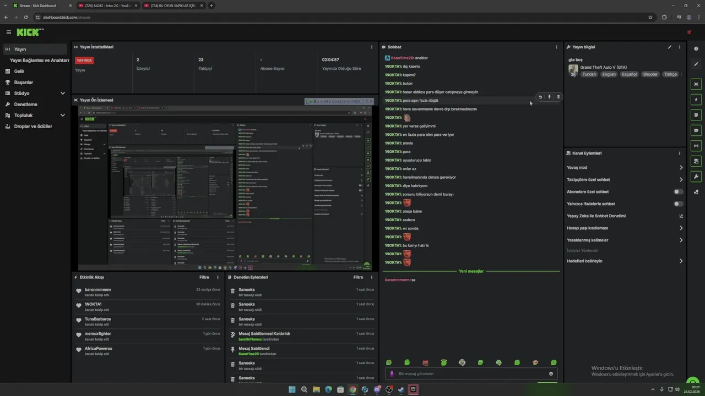Viewport: 705px width, 396px height.
Task: Open the three-dot menu of Sohbet panel
Action: [x=556, y=47]
